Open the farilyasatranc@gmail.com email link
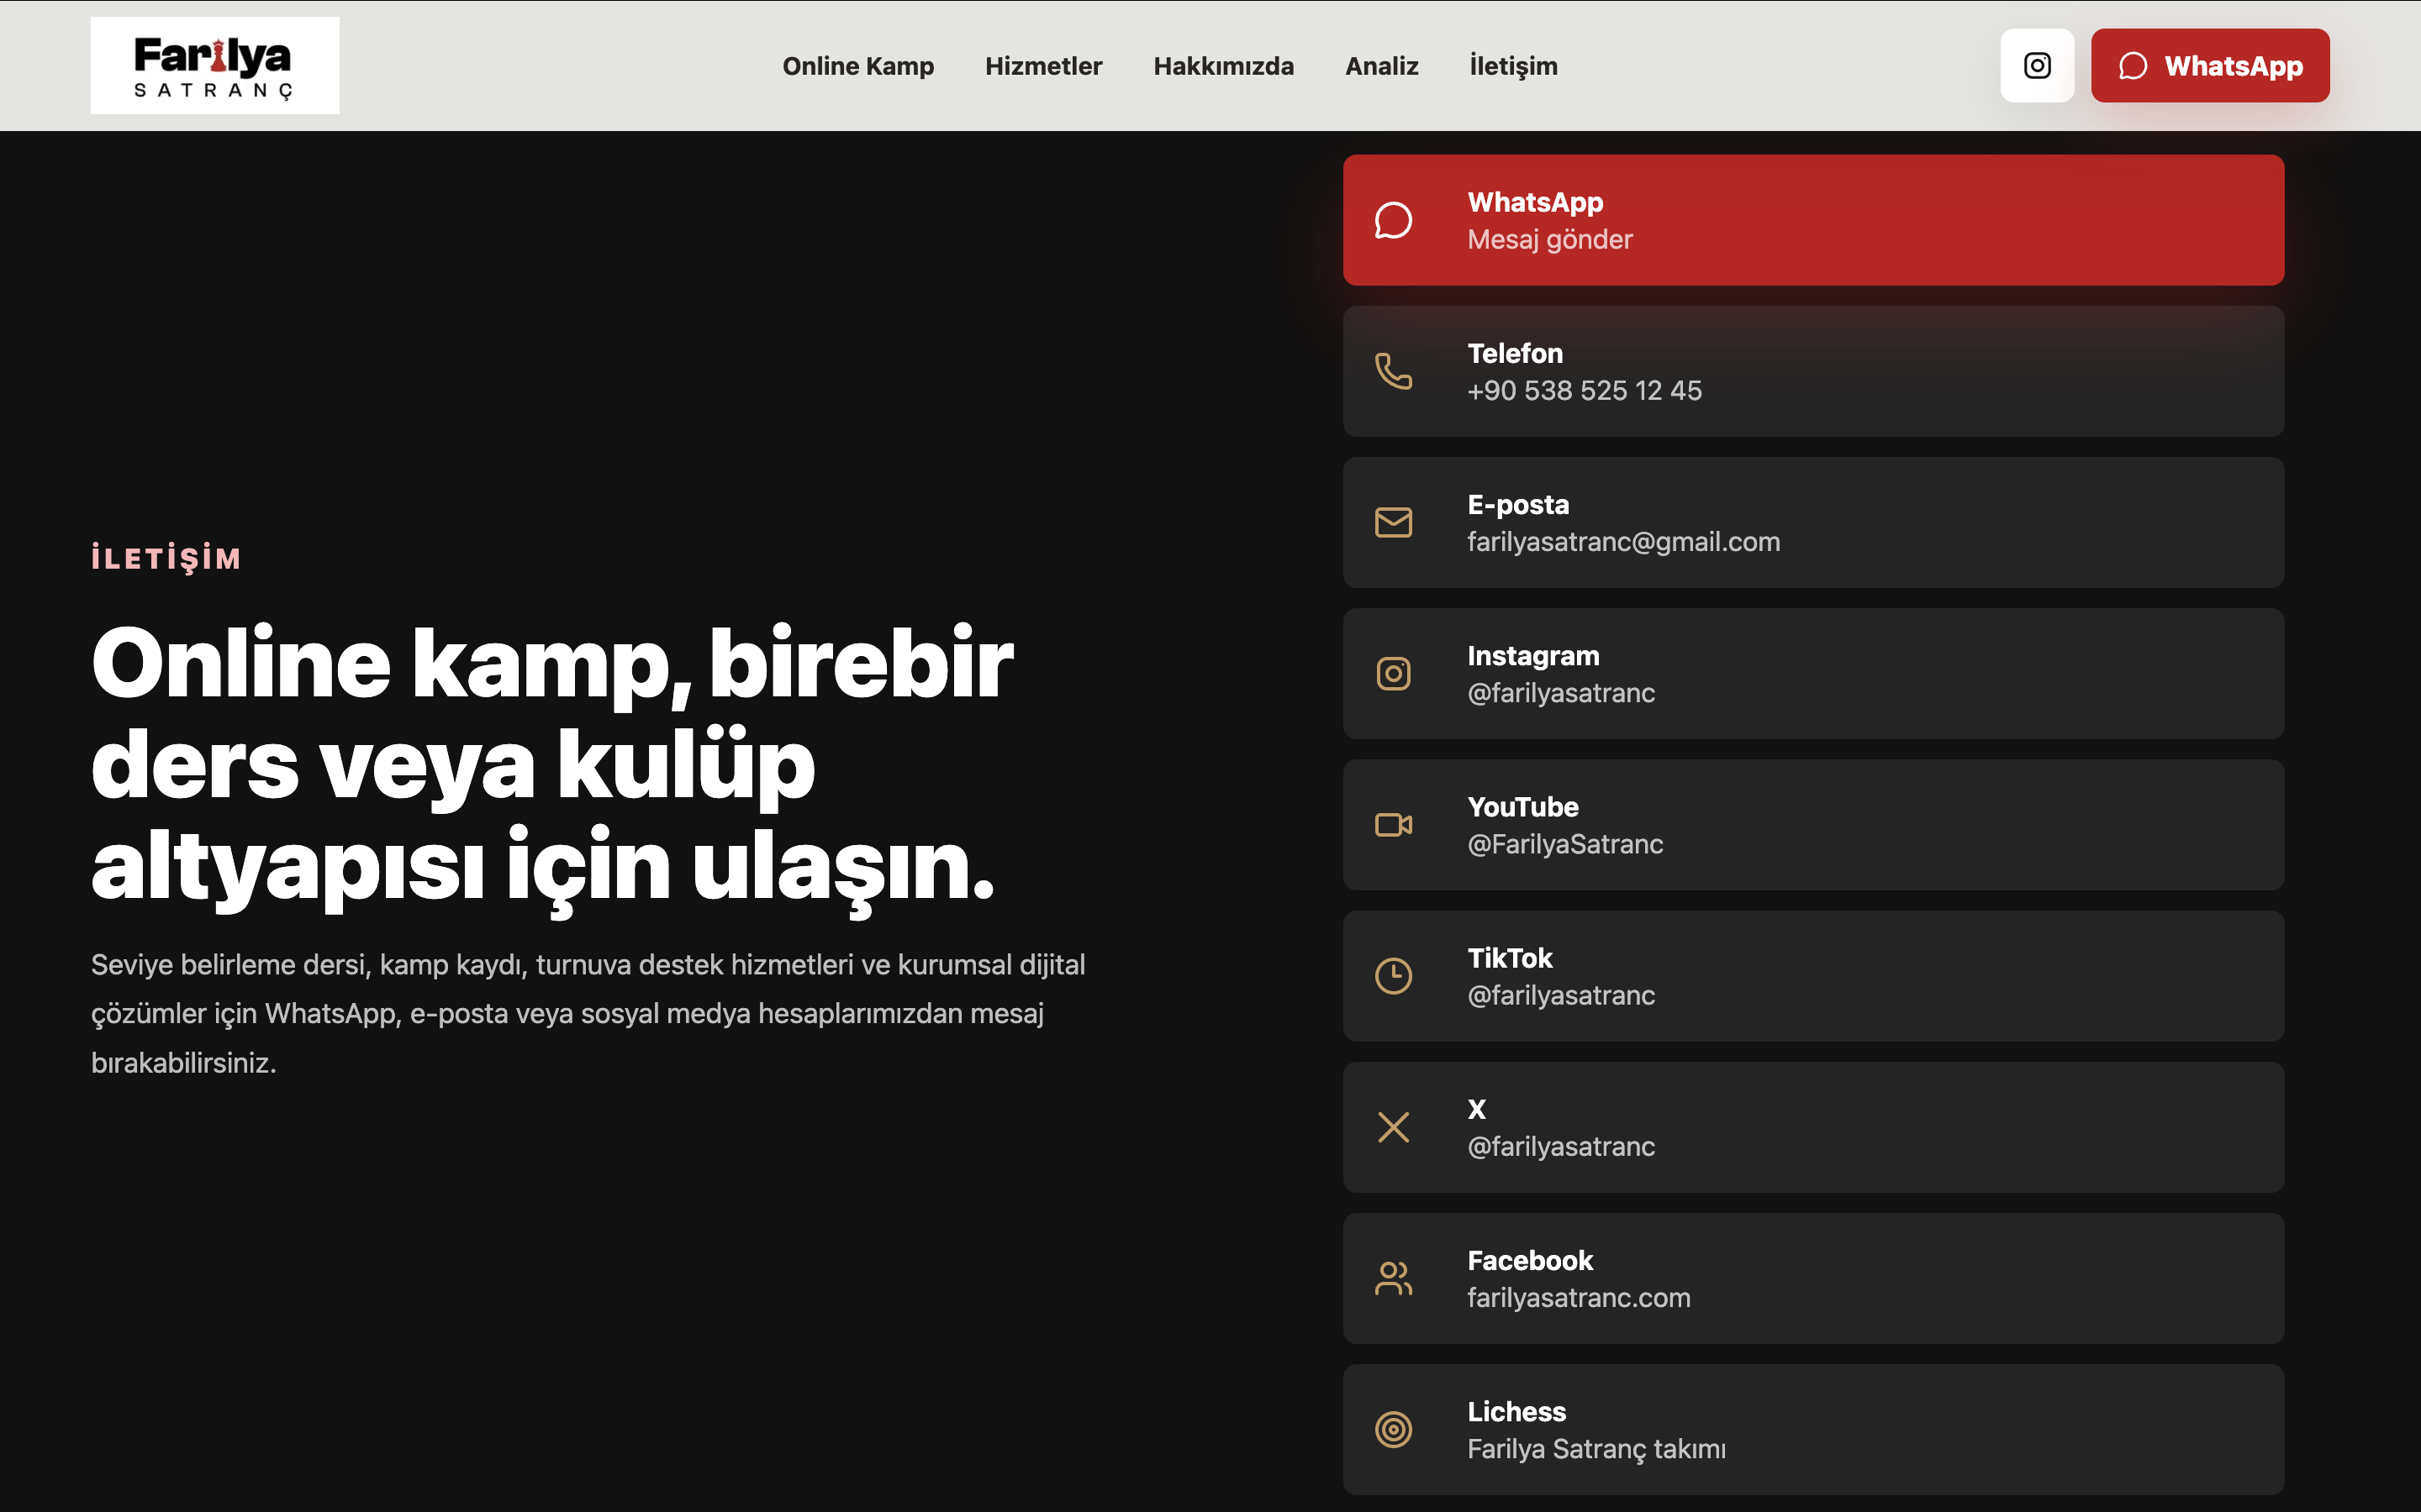This screenshot has width=2421, height=1512. tap(1622, 542)
